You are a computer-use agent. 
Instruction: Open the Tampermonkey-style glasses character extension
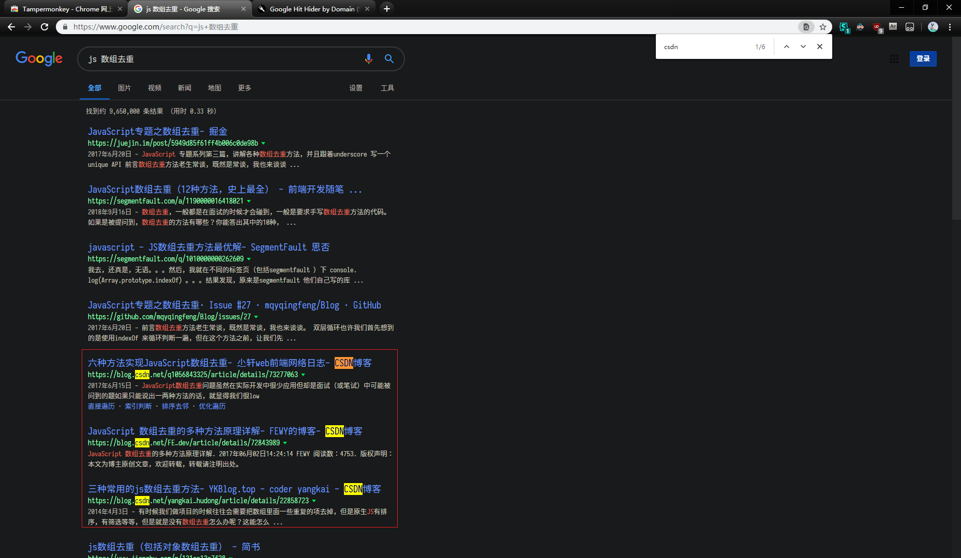[860, 27]
